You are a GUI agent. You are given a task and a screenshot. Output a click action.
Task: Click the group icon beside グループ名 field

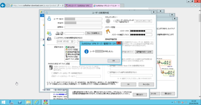coord(49,33)
